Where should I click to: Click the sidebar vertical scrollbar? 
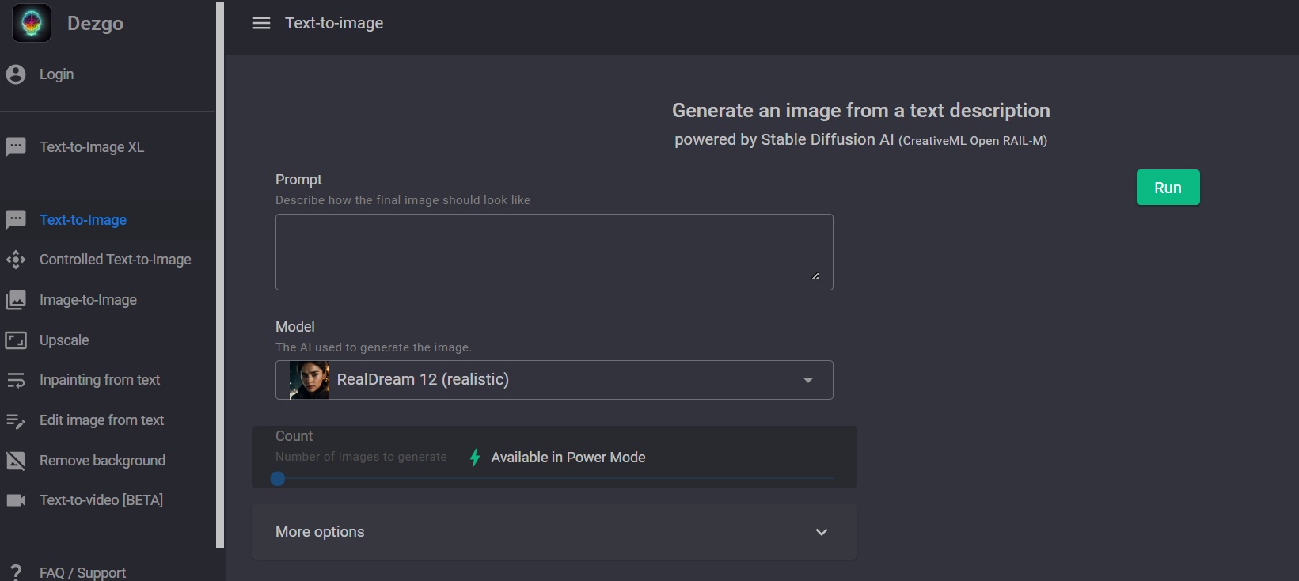click(x=220, y=275)
